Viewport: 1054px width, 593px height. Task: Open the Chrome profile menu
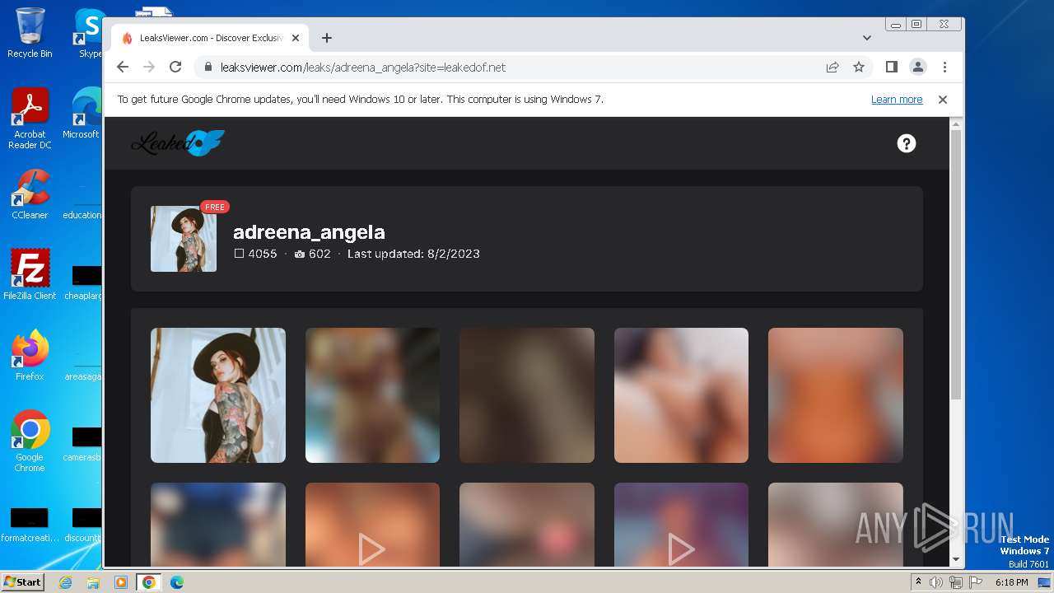pyautogui.click(x=918, y=67)
